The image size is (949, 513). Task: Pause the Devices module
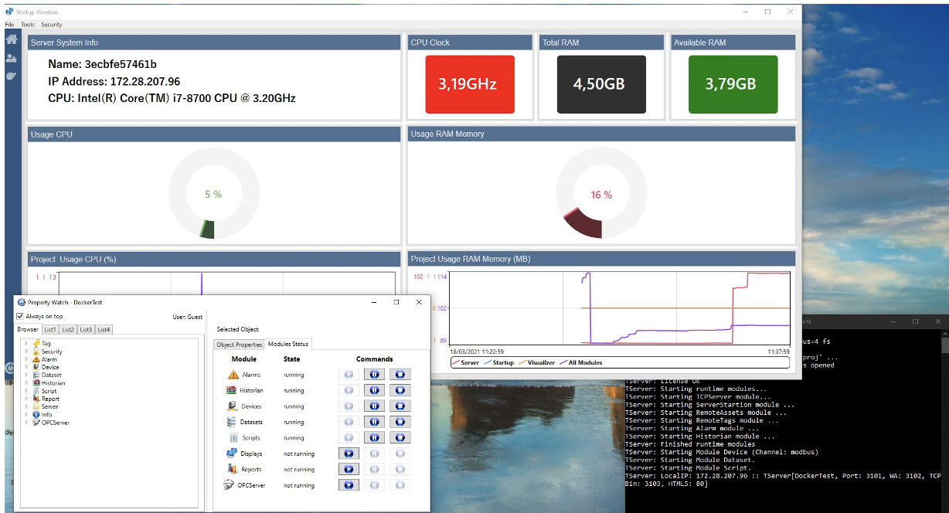[x=374, y=406]
